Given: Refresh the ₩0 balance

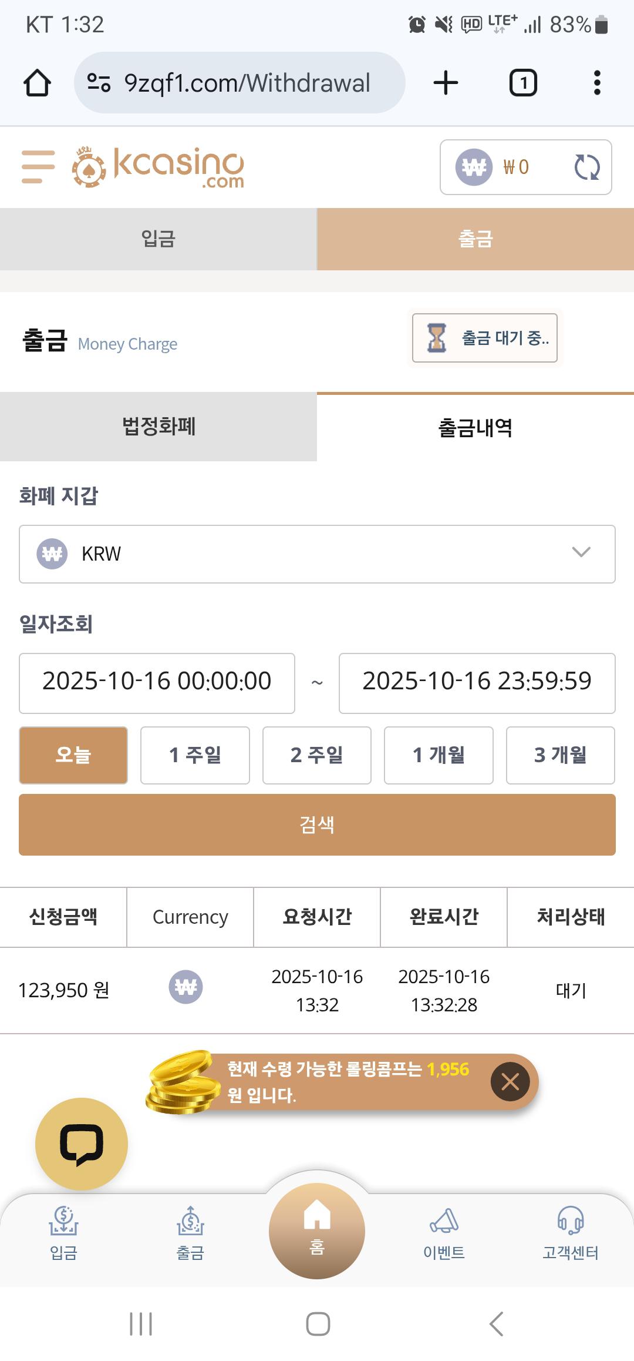Looking at the screenshot, I should coord(586,167).
